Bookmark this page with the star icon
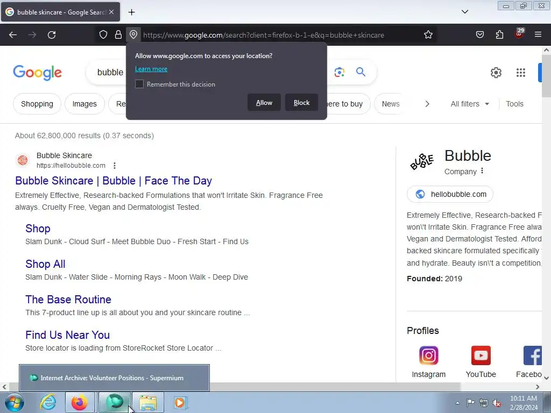 428,35
